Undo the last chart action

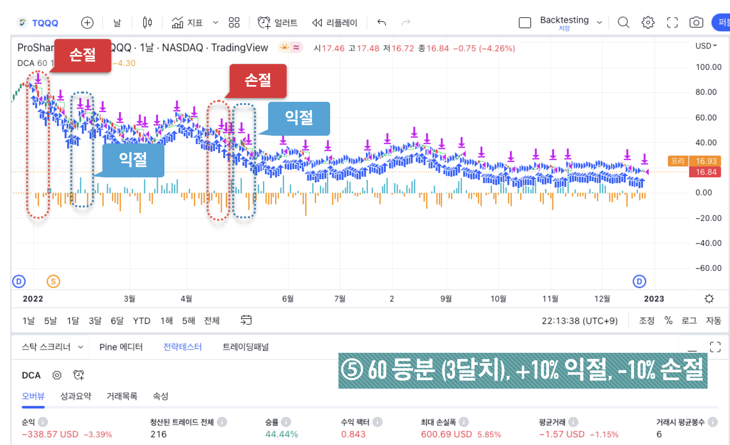381,22
